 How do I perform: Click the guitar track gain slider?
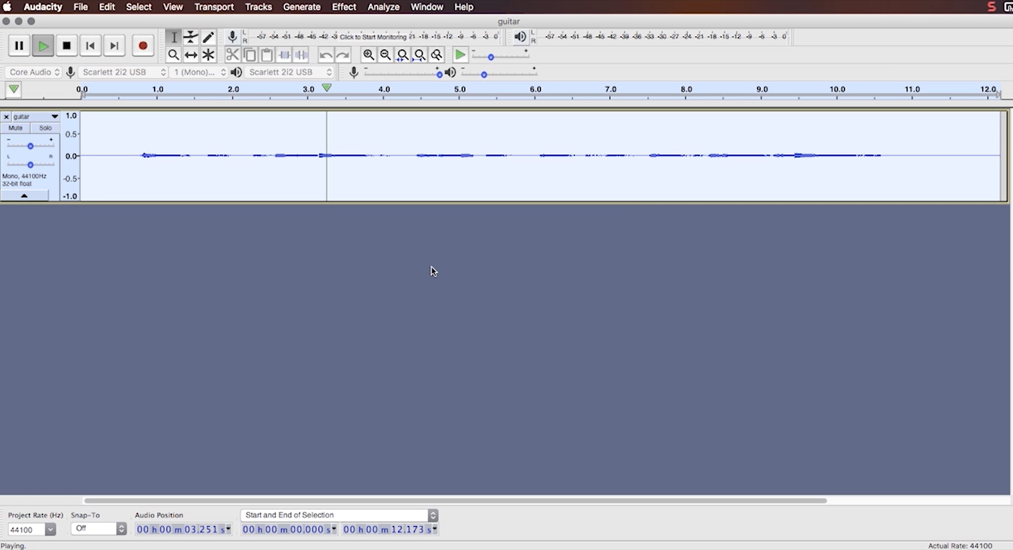click(31, 146)
